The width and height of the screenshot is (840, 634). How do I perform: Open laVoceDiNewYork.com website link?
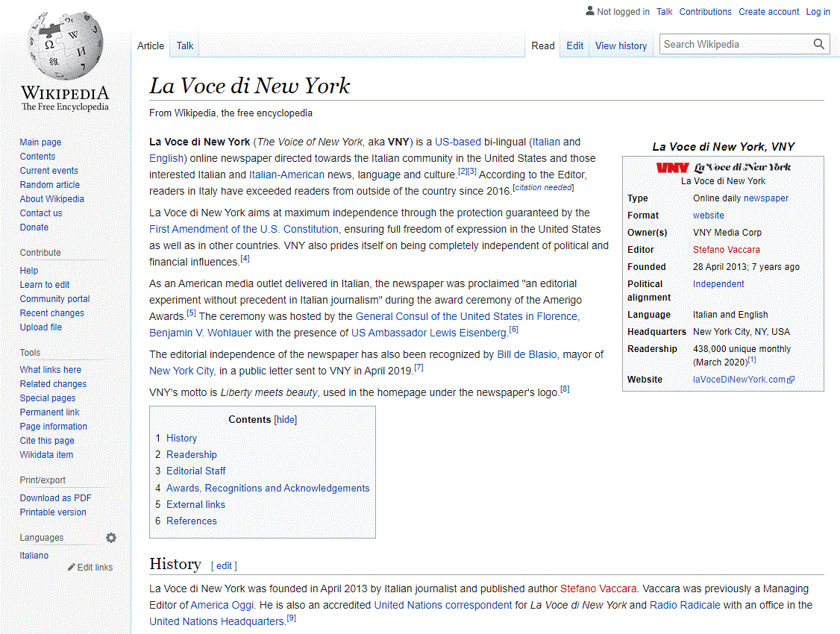click(x=739, y=380)
